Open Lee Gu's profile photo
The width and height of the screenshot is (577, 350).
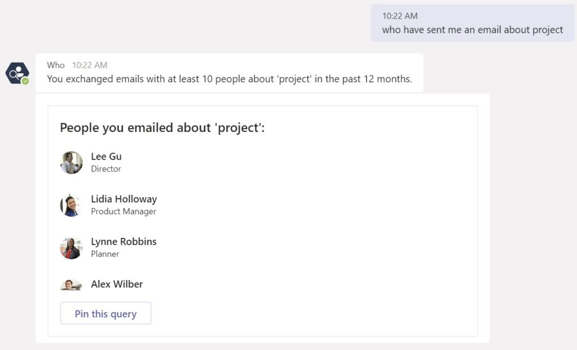click(72, 162)
